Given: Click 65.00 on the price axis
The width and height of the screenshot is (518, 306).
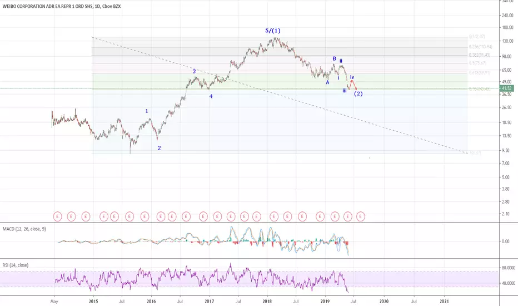Looking at the screenshot, I should pyautogui.click(x=507, y=70).
